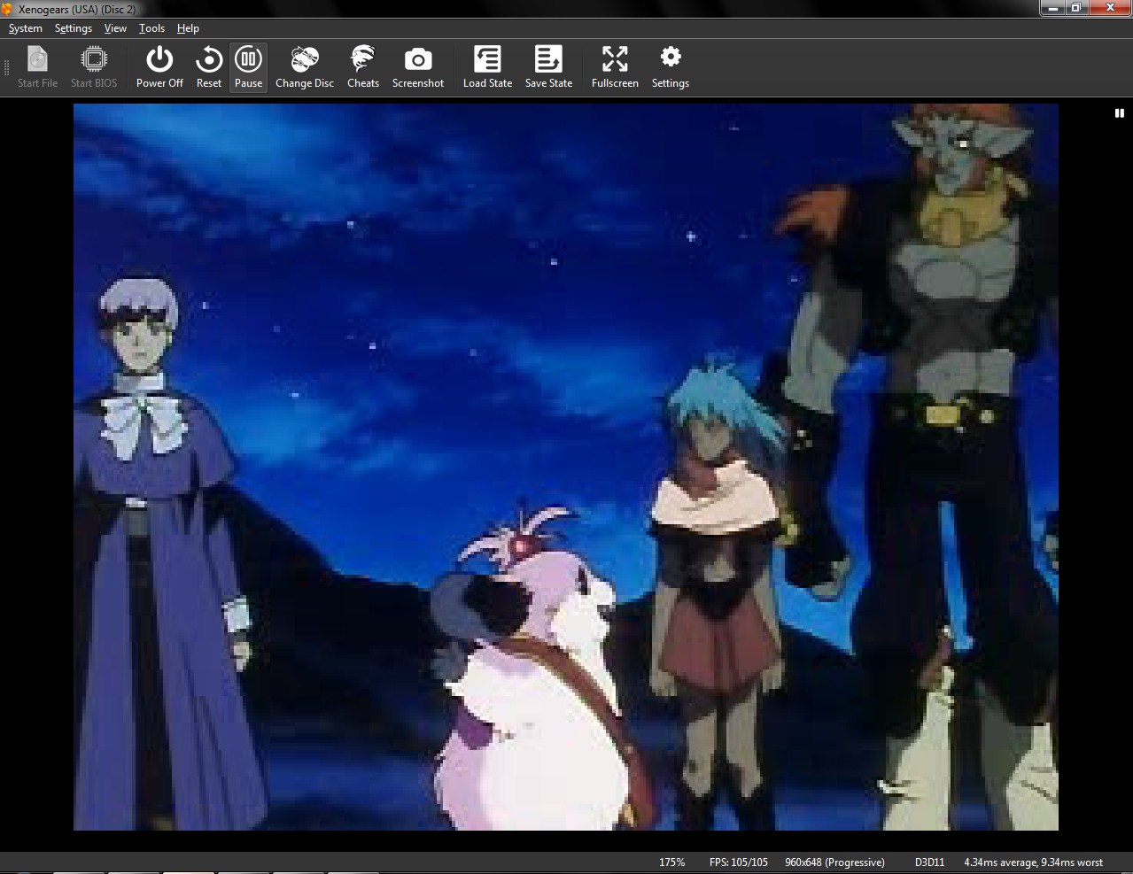The width and height of the screenshot is (1133, 874).
Task: Click the 175% scale status entry
Action: coord(671,862)
